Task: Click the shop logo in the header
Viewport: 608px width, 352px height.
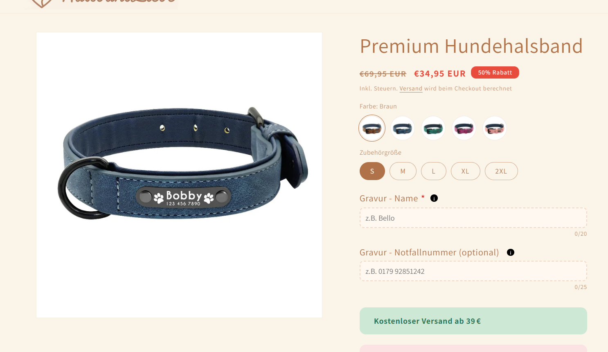Action: [x=101, y=4]
